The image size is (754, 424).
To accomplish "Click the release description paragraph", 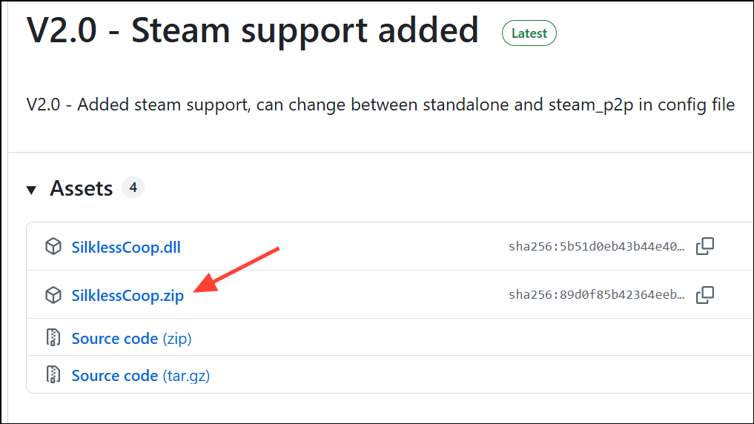I will point(380,105).
